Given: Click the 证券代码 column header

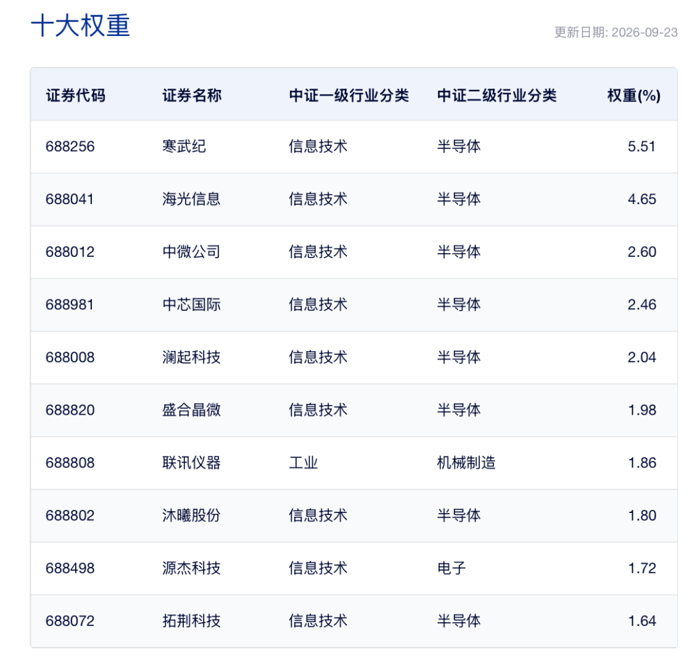Looking at the screenshot, I should pos(76,95).
